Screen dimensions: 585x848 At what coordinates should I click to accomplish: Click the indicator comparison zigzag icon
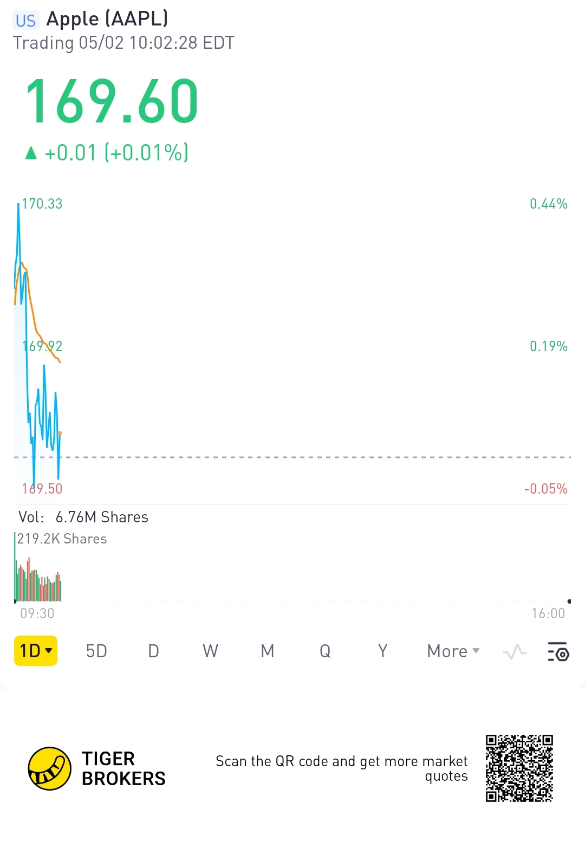515,651
